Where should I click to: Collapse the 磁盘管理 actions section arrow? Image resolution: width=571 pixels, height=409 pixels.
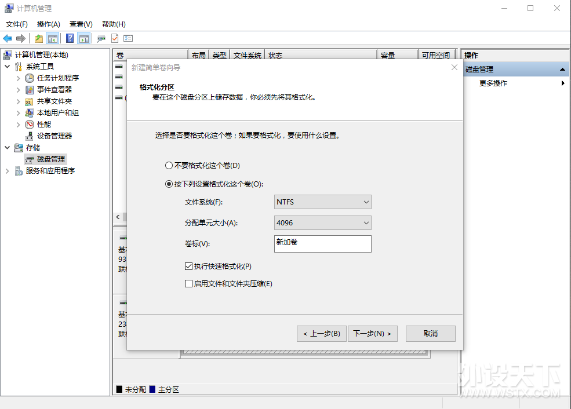point(562,69)
